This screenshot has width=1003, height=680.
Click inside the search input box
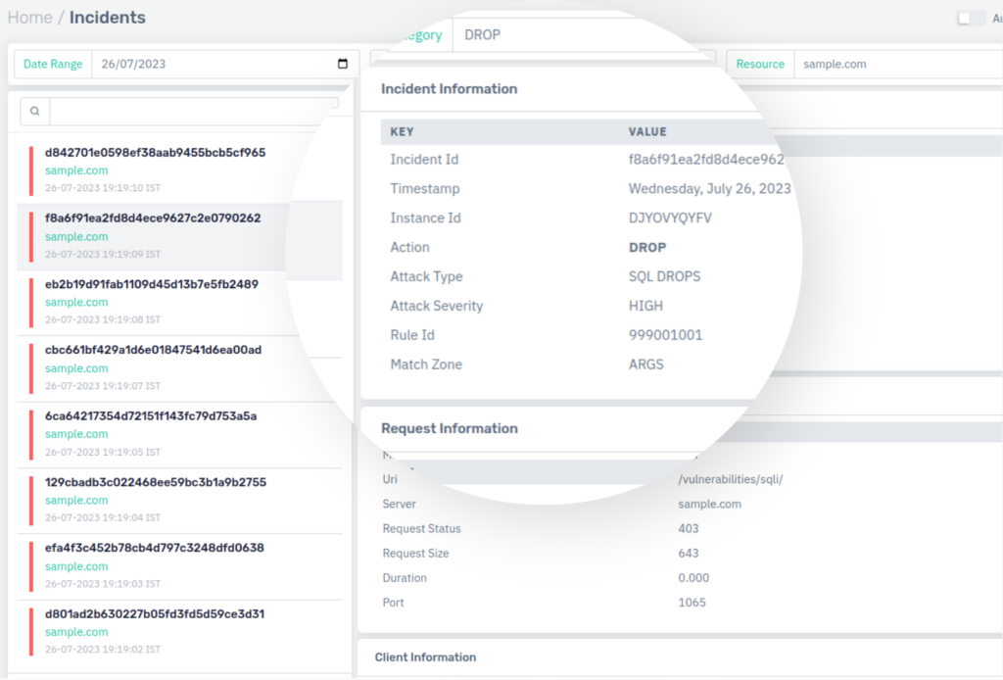196,111
